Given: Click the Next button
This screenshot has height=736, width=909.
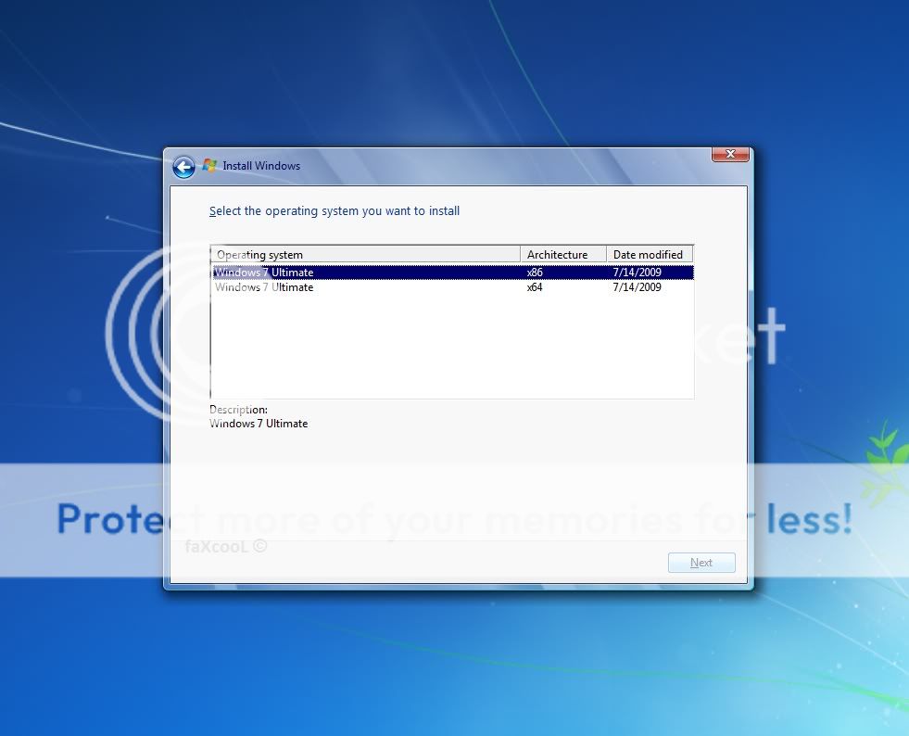Looking at the screenshot, I should [x=701, y=563].
